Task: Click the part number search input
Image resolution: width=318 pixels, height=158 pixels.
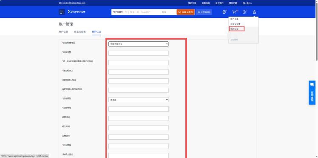Action: [145, 12]
